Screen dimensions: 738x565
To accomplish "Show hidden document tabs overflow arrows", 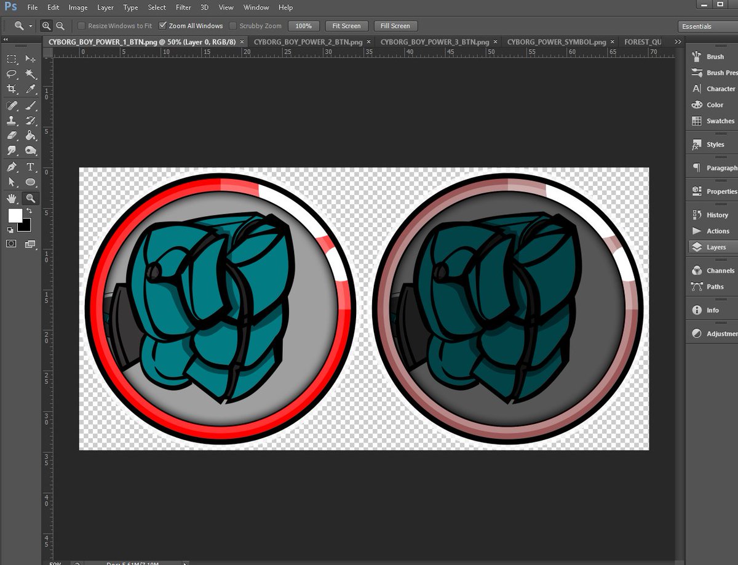I will pos(678,42).
